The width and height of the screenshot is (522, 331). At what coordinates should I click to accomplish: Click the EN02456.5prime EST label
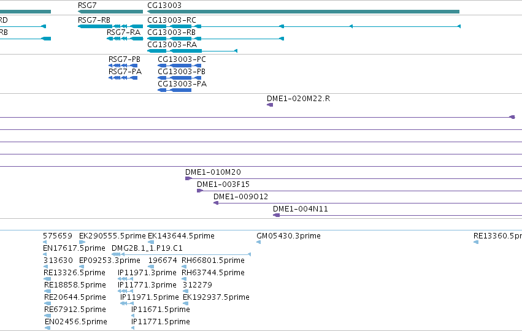point(76,322)
